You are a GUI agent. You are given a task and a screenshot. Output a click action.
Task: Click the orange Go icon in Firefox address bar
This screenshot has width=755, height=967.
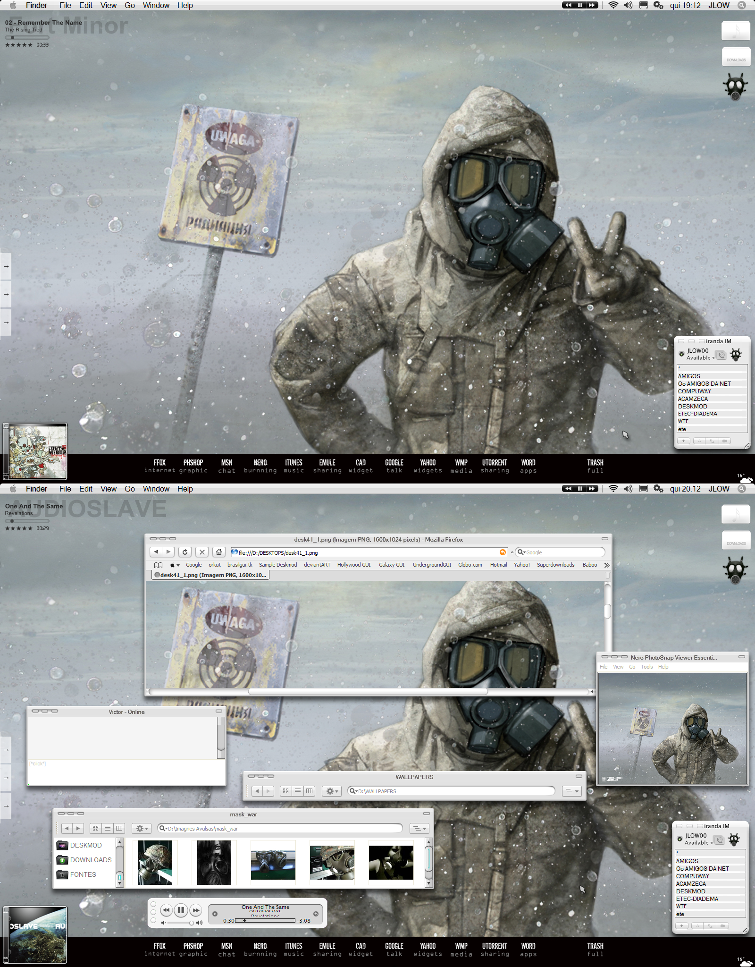point(503,552)
